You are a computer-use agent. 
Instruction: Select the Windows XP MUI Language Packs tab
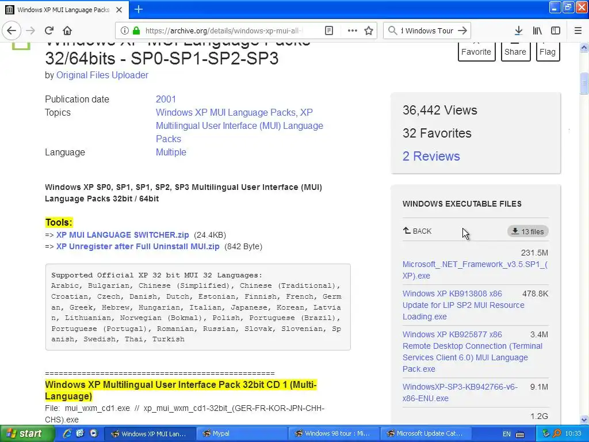[x=64, y=10]
